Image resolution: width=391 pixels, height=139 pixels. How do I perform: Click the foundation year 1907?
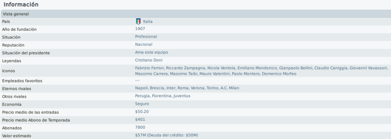point(140,29)
